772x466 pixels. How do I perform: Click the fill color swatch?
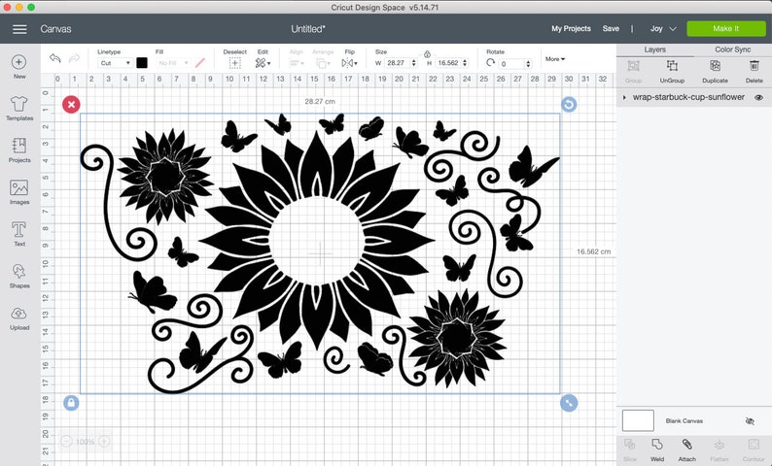coord(200,63)
